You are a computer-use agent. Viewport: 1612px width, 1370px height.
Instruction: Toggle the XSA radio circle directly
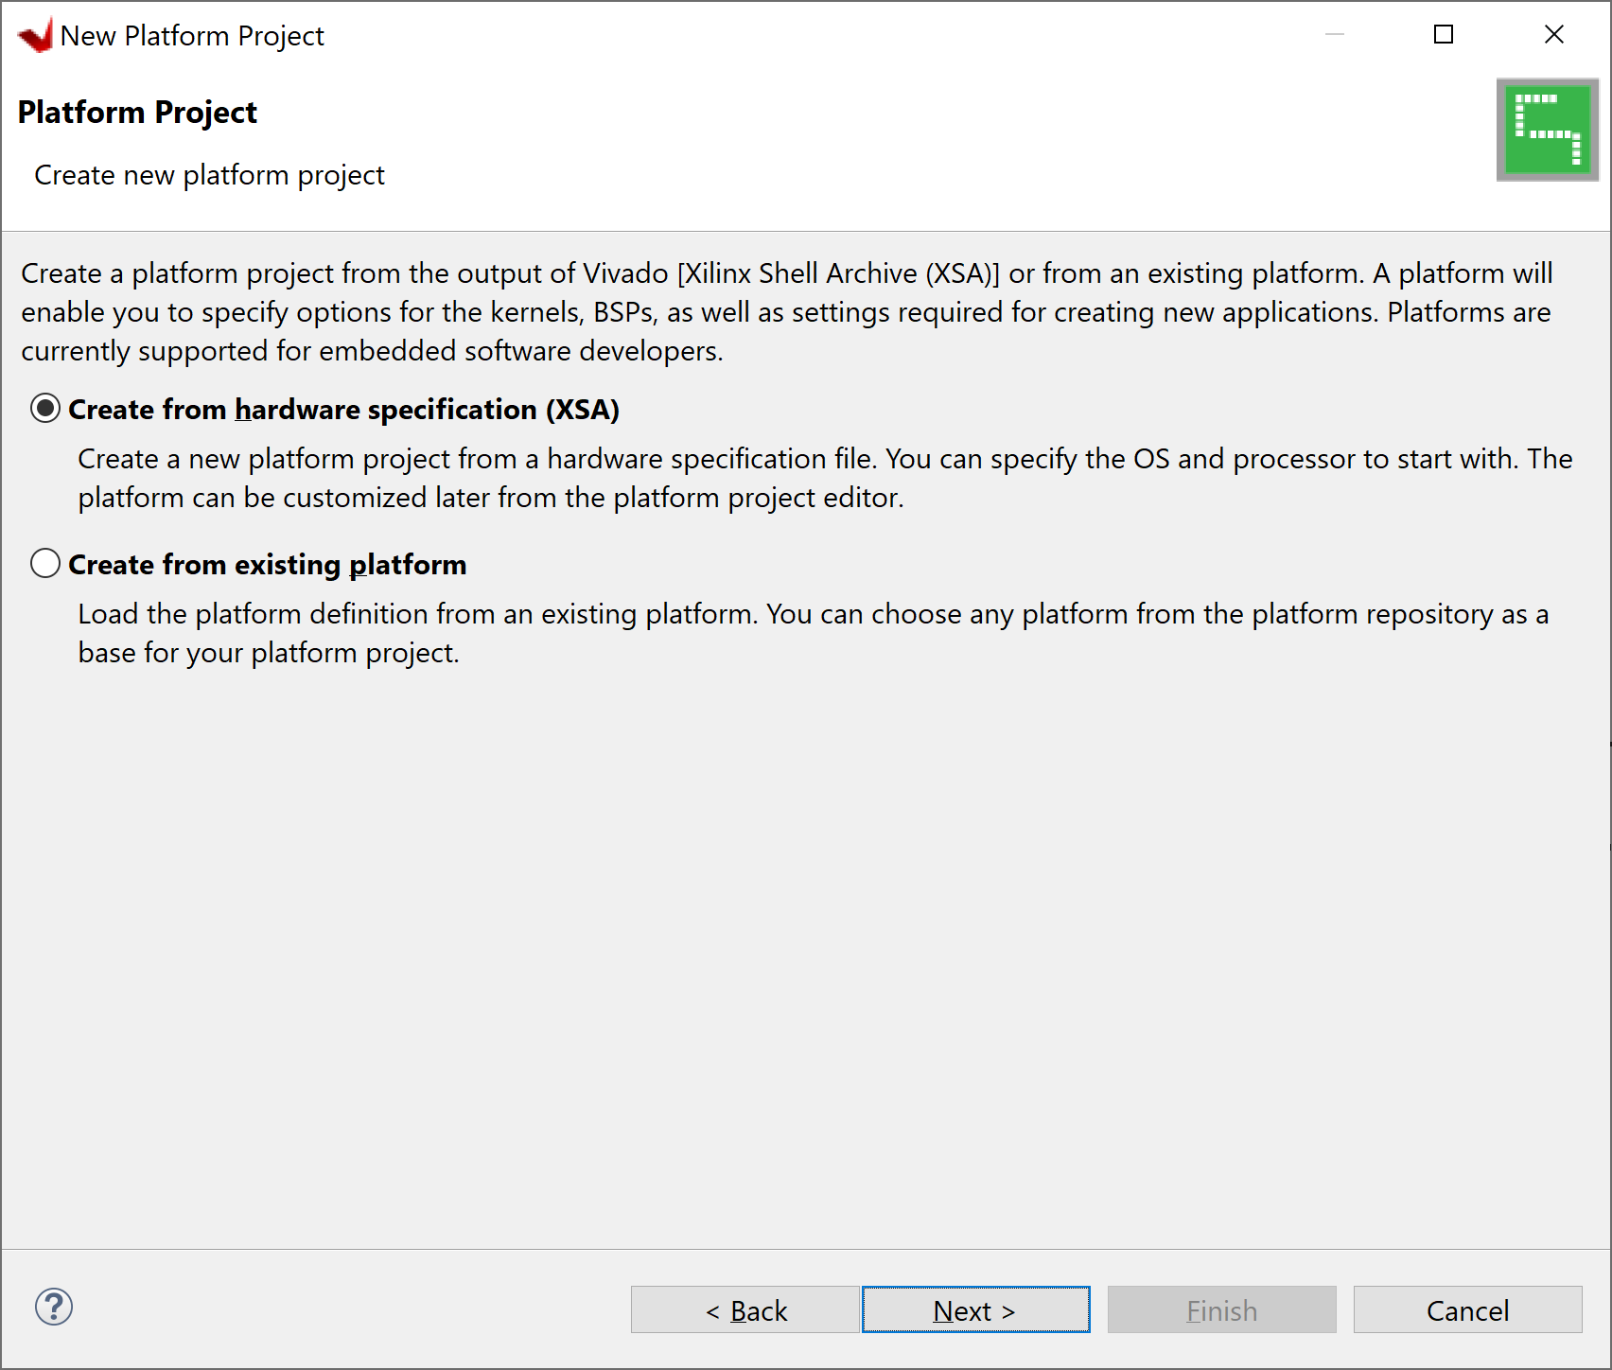[44, 409]
